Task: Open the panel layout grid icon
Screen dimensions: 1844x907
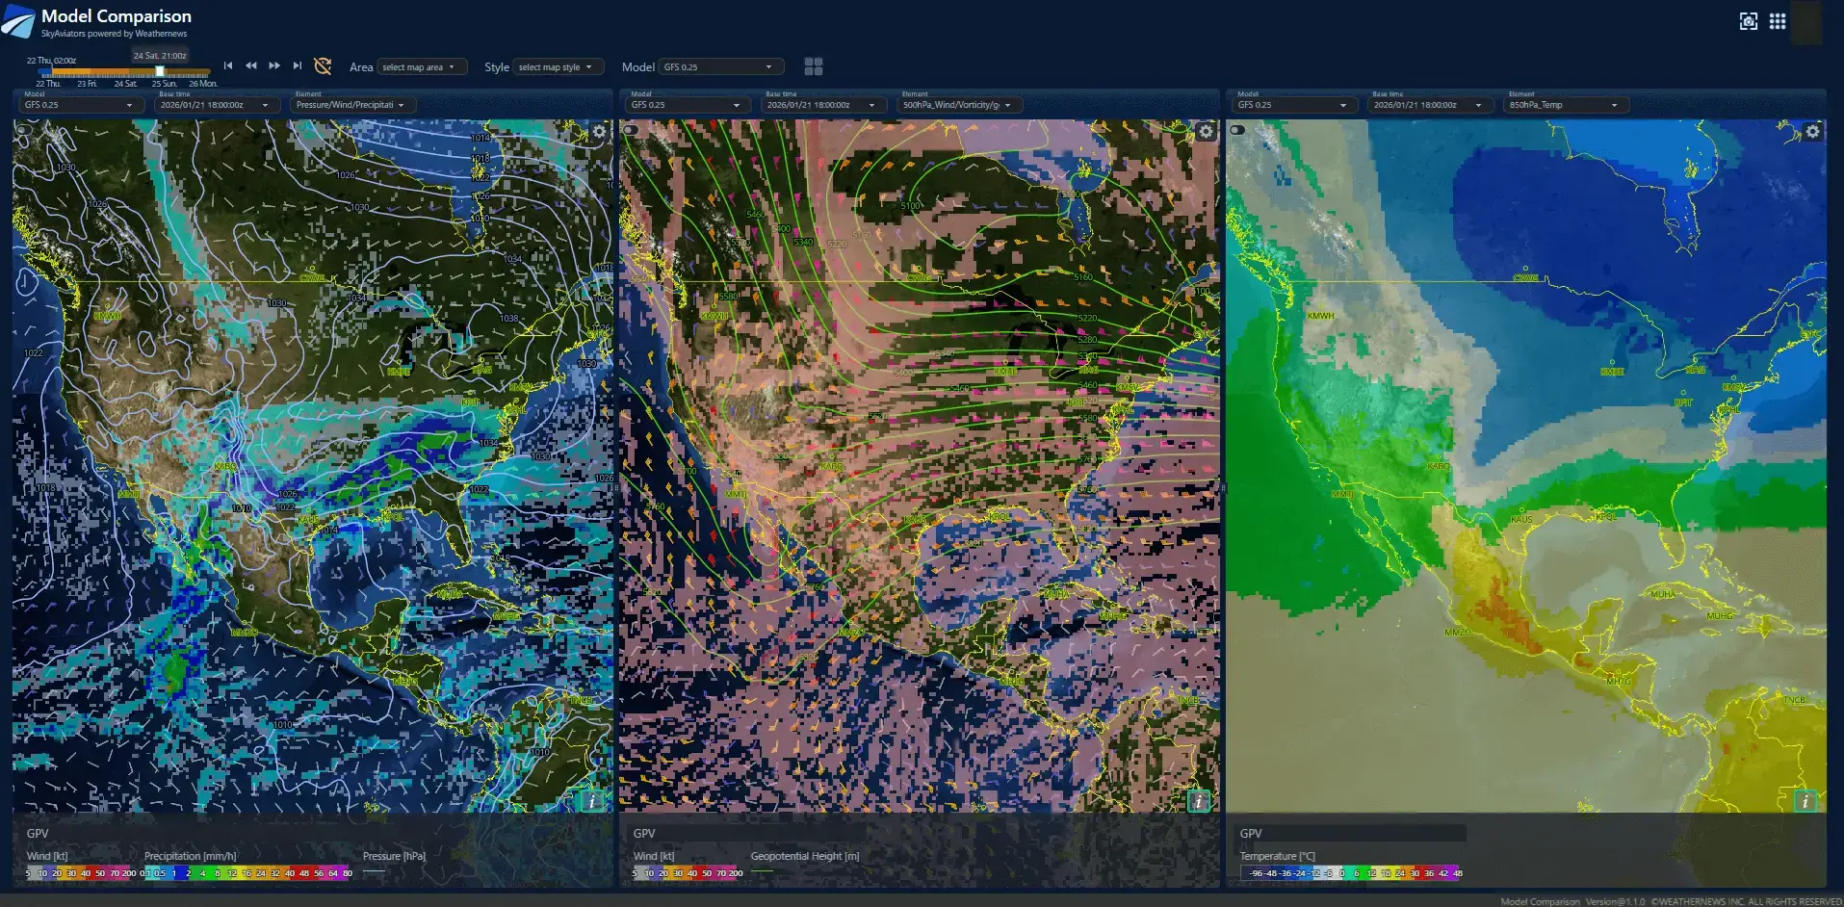Action: tap(814, 66)
